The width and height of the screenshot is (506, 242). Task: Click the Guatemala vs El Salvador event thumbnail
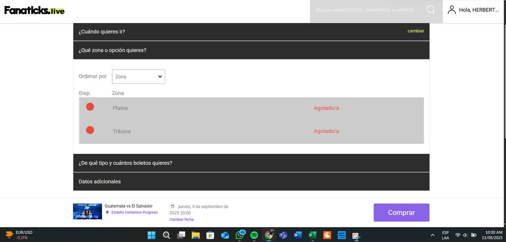click(87, 212)
